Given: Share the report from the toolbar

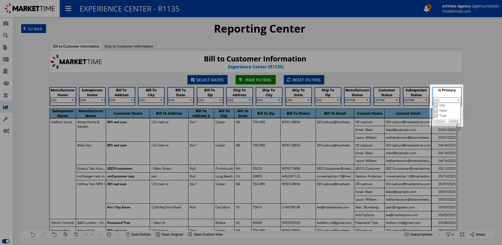Looking at the screenshot, I should point(478,235).
